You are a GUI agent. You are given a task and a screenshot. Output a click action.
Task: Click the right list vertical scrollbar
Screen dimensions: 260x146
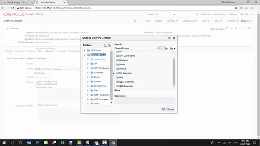(174, 72)
